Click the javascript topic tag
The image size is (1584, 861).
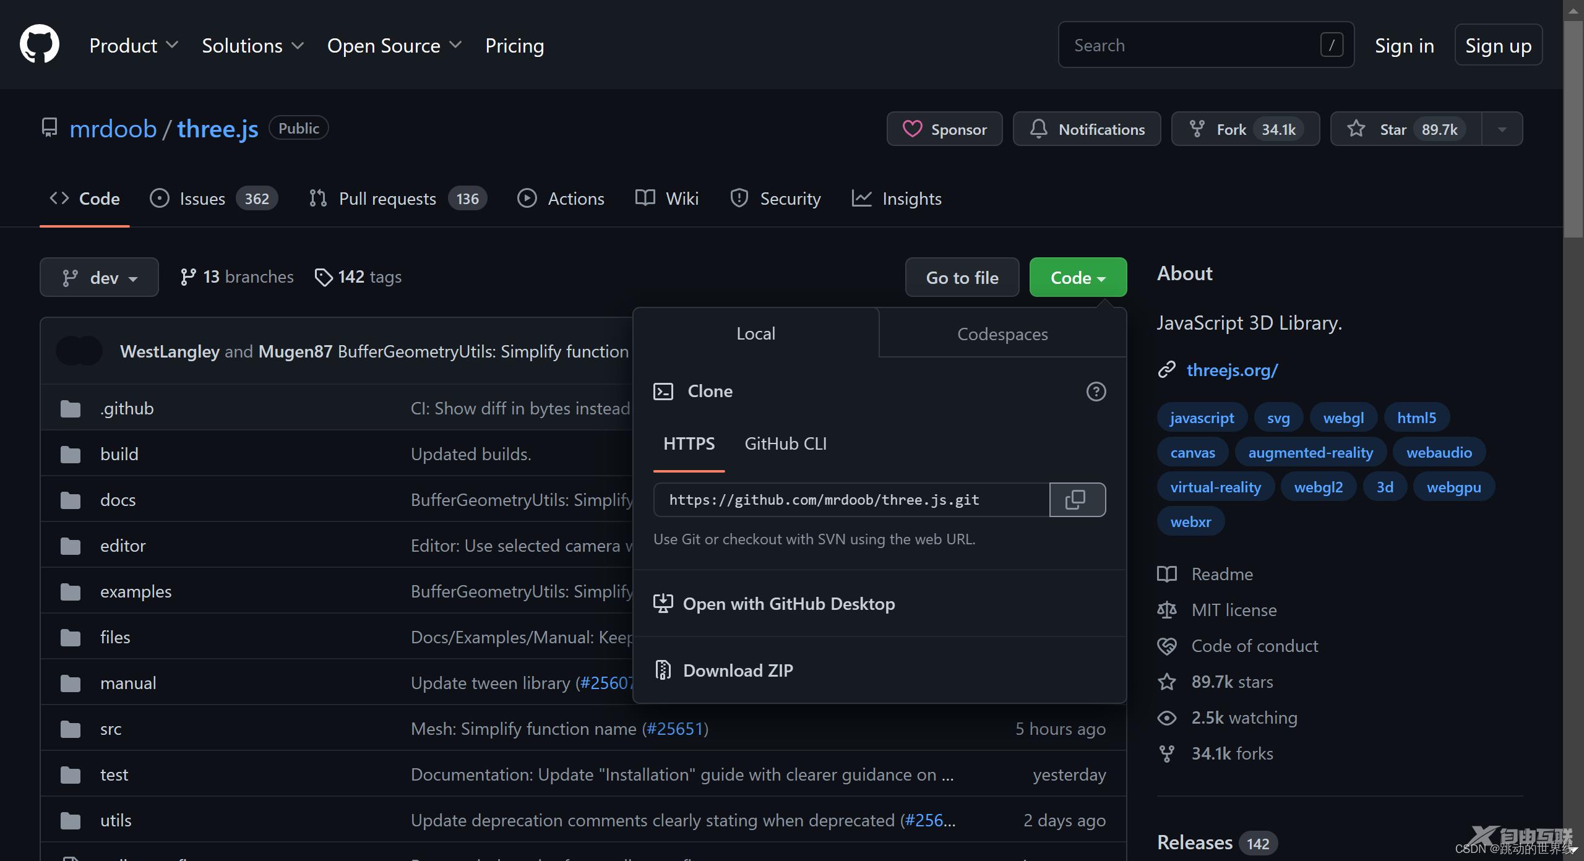pos(1202,418)
